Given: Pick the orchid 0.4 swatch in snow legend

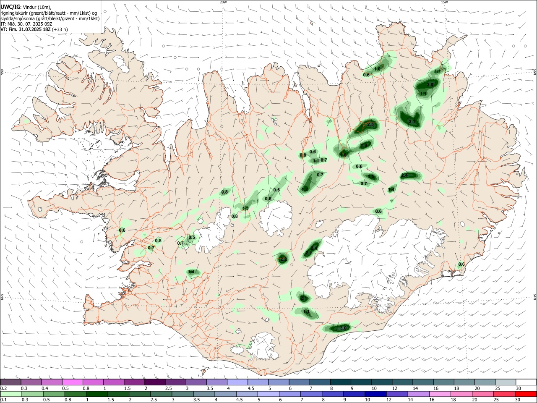Looking at the screenshot, I should tap(52, 382).
